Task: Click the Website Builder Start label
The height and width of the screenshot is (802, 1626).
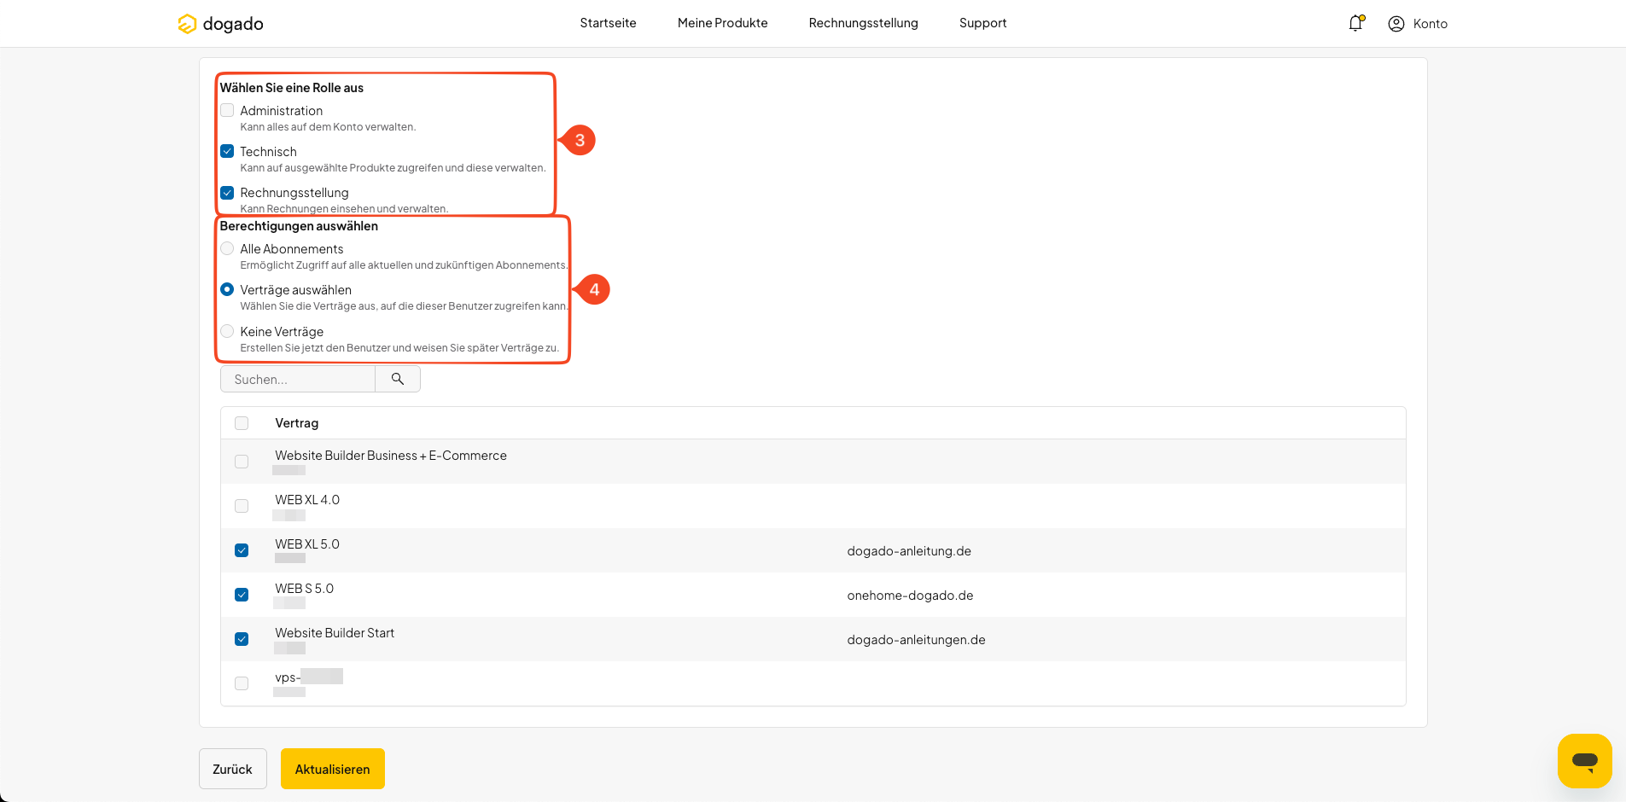Action: point(335,633)
